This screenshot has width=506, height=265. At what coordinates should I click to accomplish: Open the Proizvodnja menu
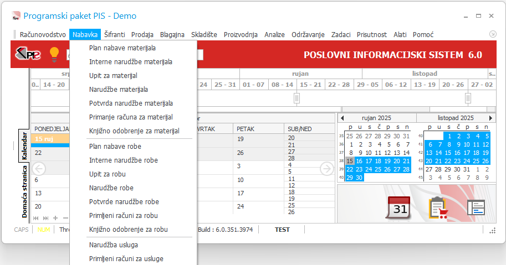241,34
